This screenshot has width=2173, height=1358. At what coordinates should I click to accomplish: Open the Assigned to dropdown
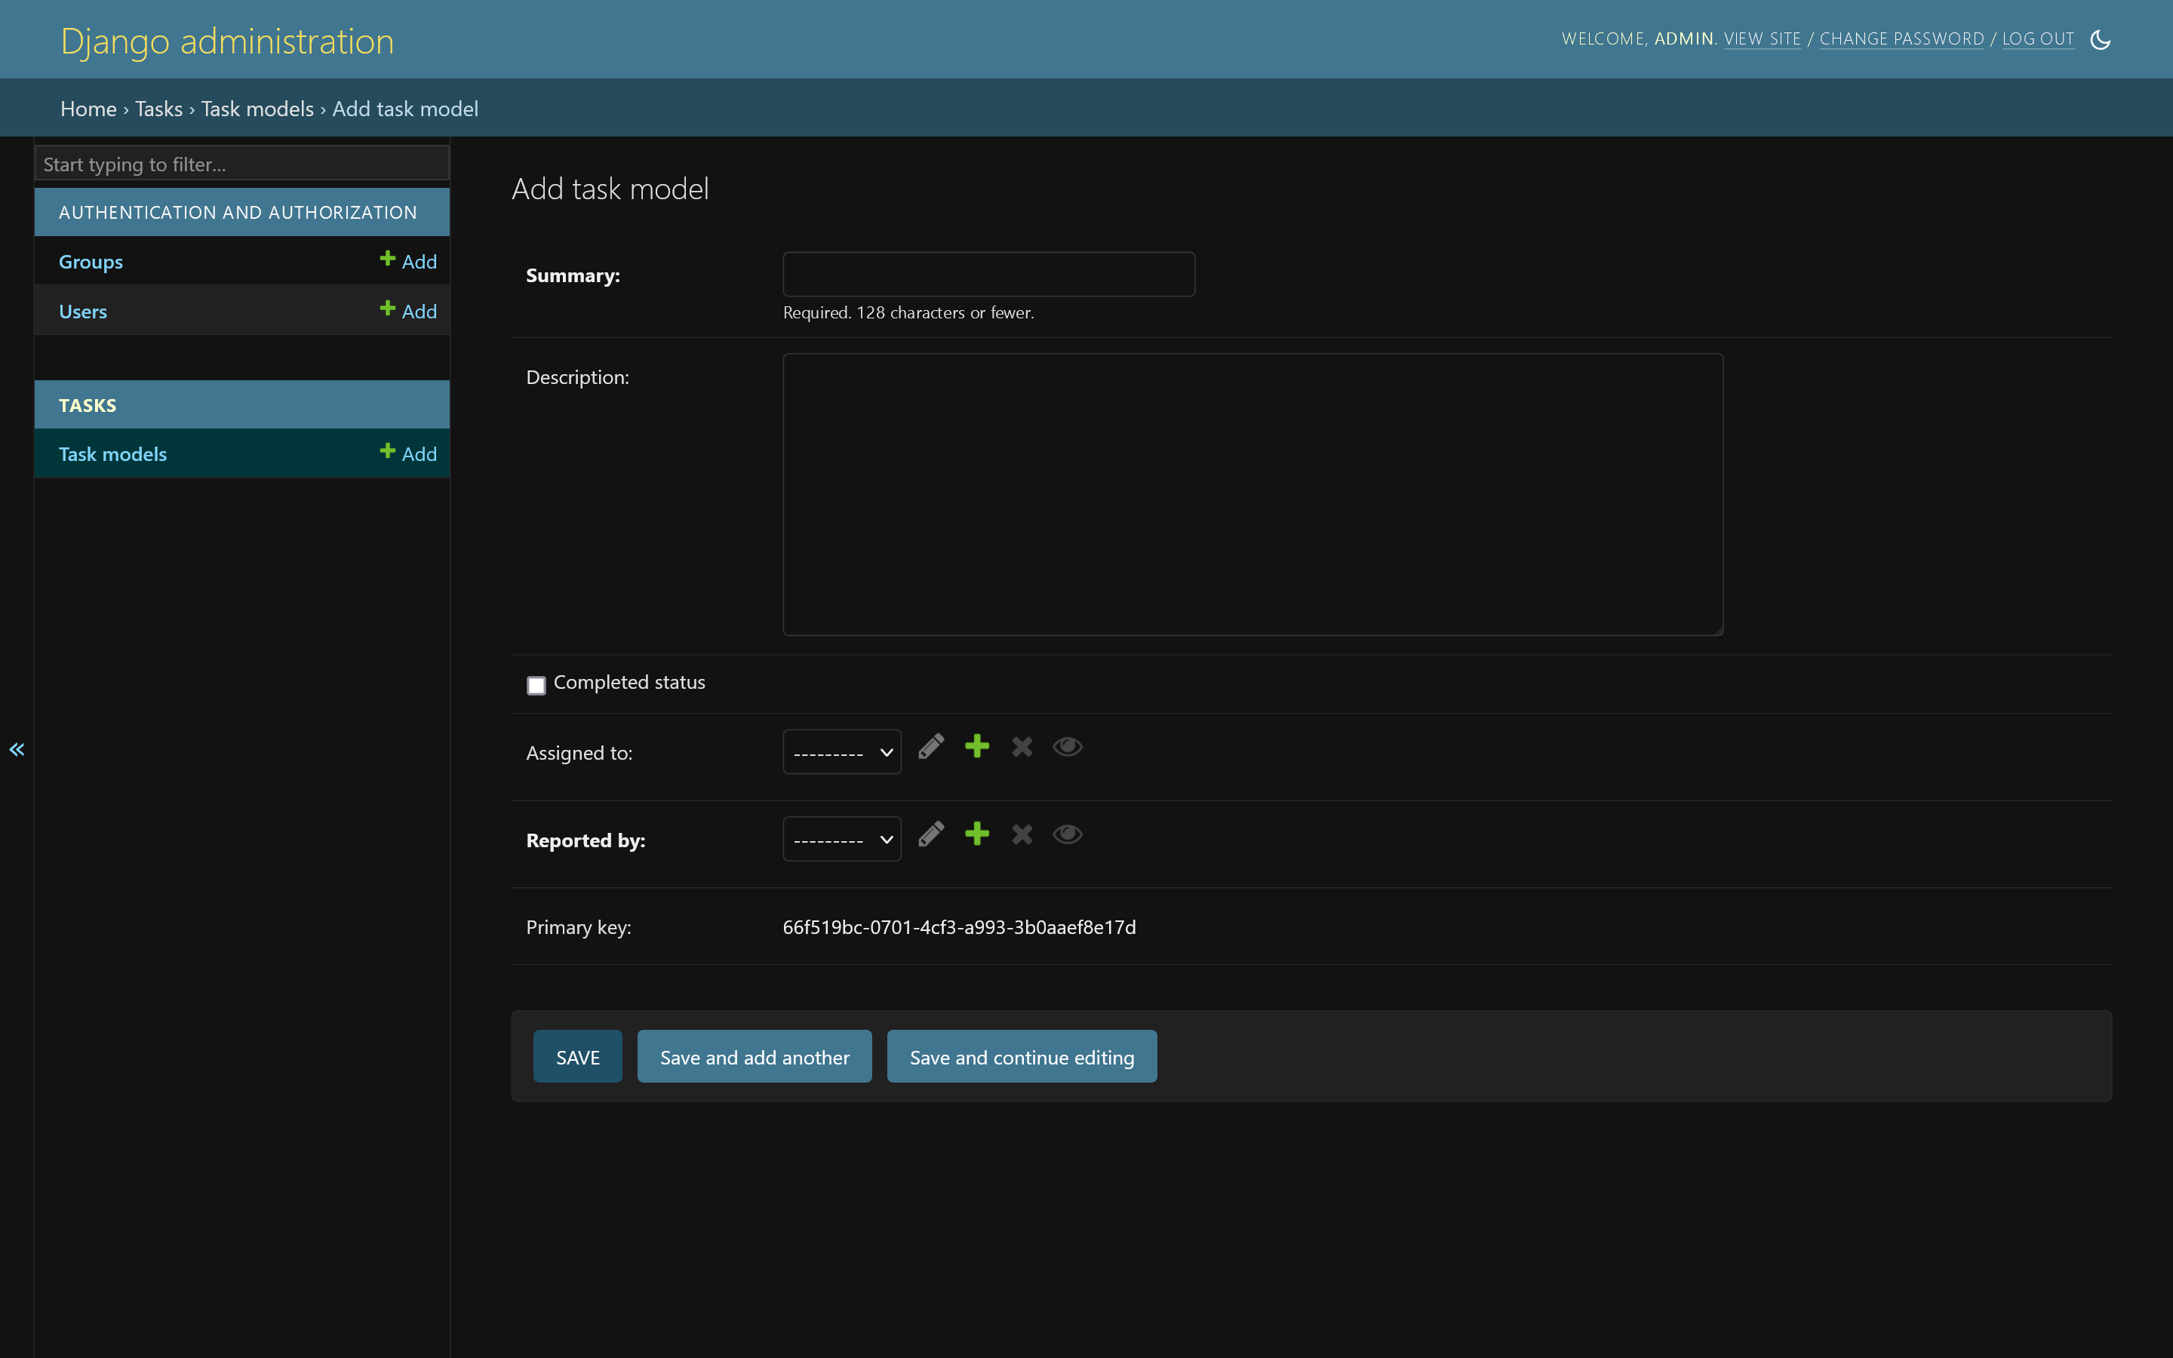[841, 753]
